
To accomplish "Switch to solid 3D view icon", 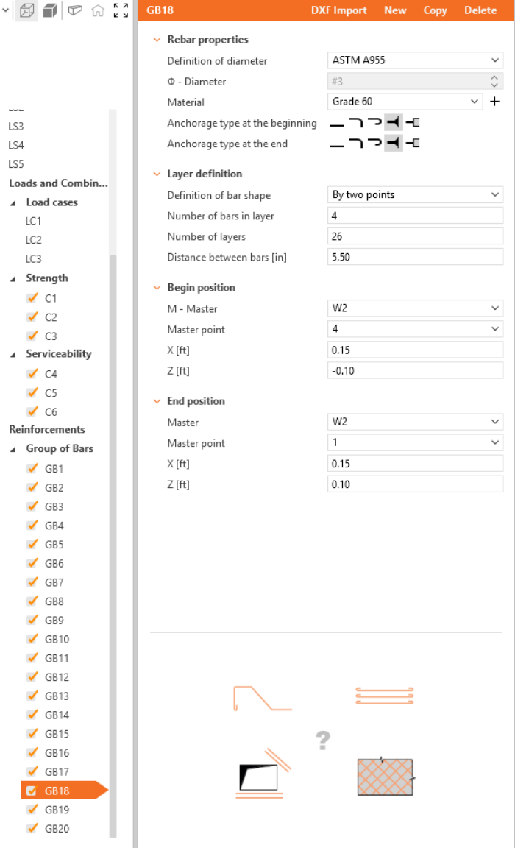I will coord(50,11).
